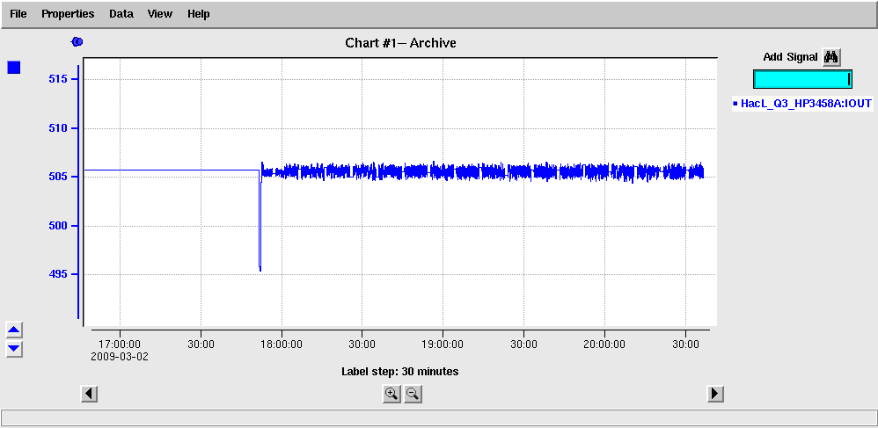Click the 20:00:00 time axis label
Image resolution: width=878 pixels, height=428 pixels.
pyautogui.click(x=604, y=345)
